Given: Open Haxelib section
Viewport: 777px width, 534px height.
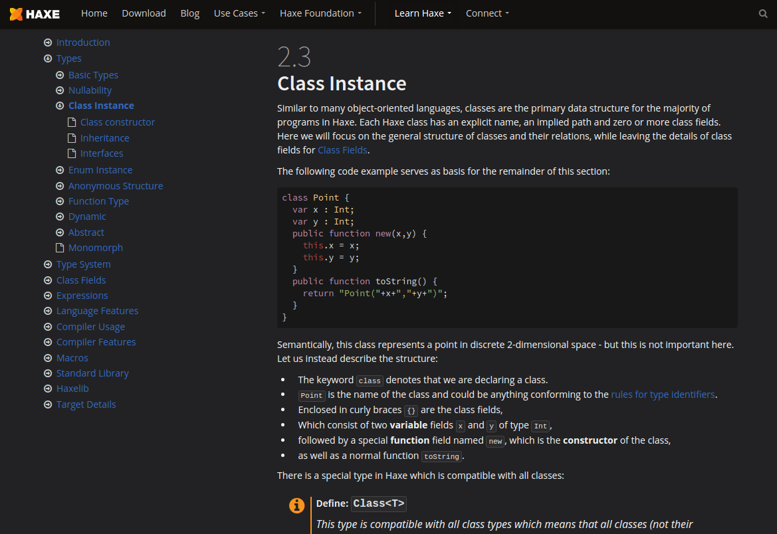Looking at the screenshot, I should 73,389.
